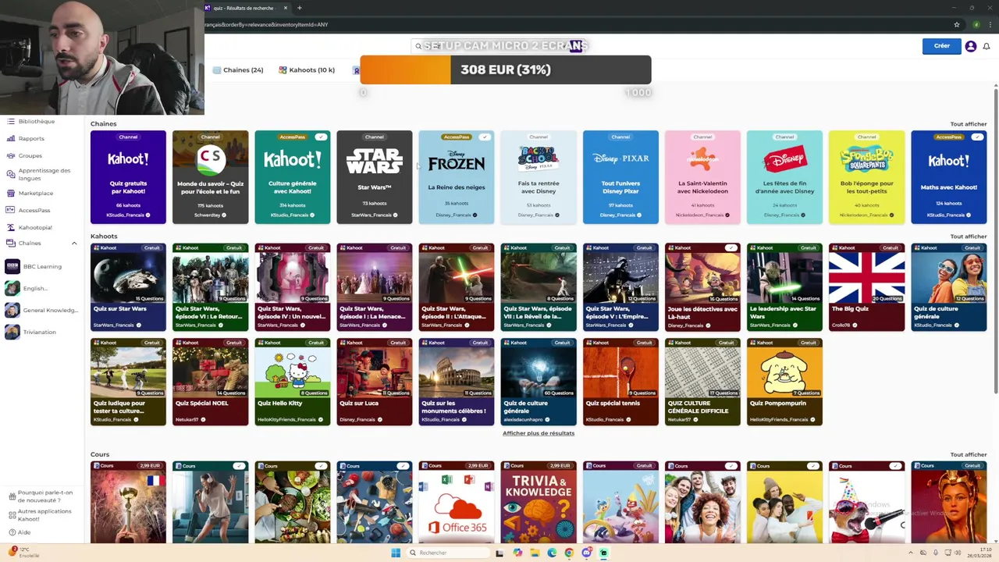This screenshot has height=562, width=999.
Task: Open Quiz sur Luca kahoot
Action: 375,382
